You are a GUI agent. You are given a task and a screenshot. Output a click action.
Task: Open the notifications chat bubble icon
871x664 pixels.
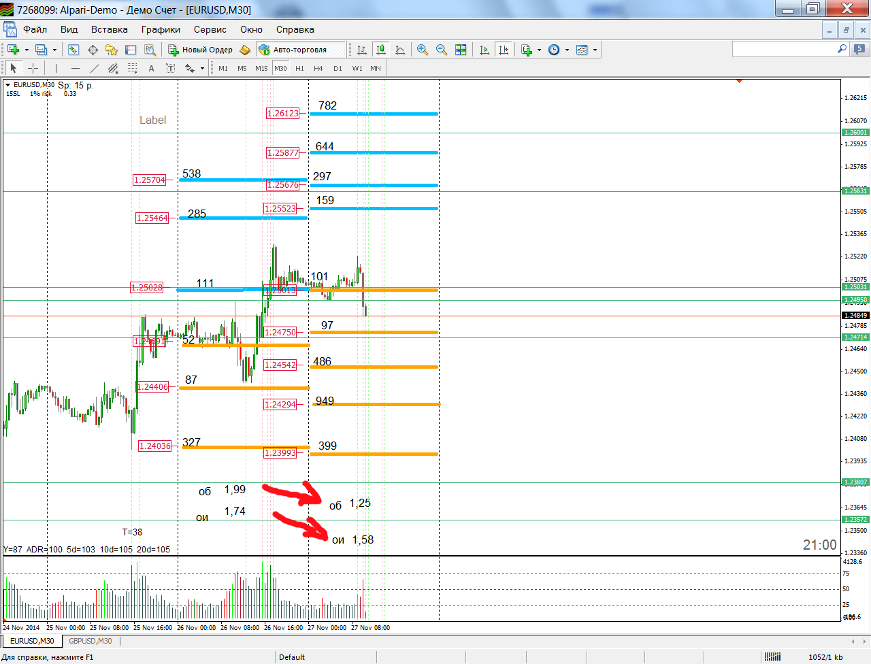(x=860, y=49)
